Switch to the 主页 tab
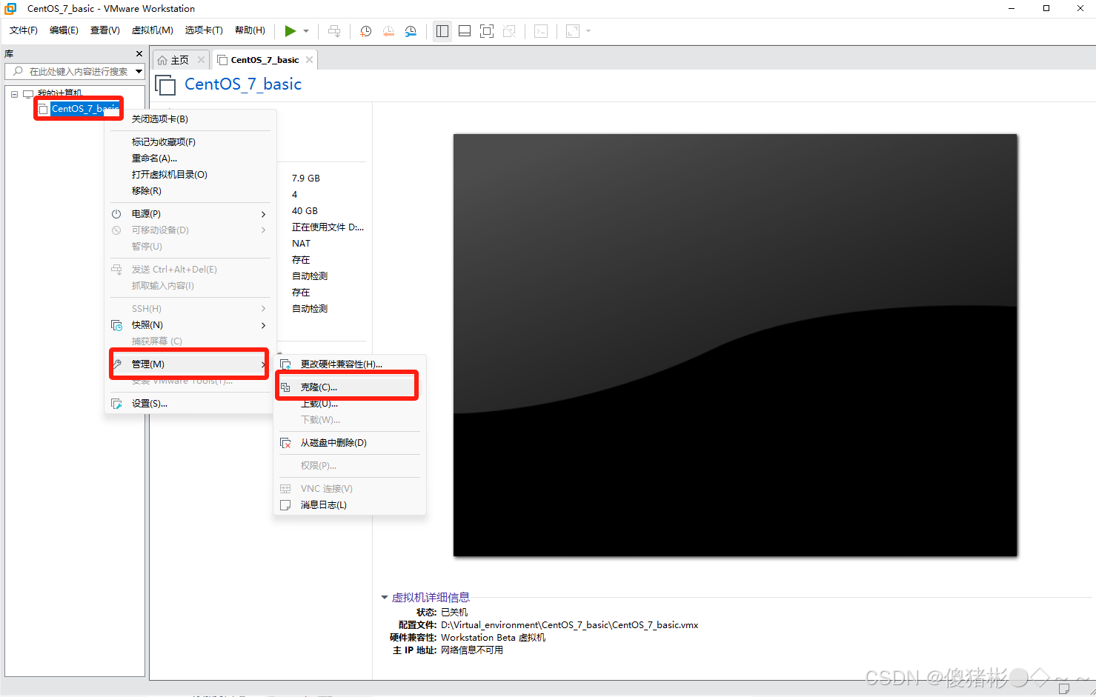Screen dimensions: 1096x697 [180, 60]
